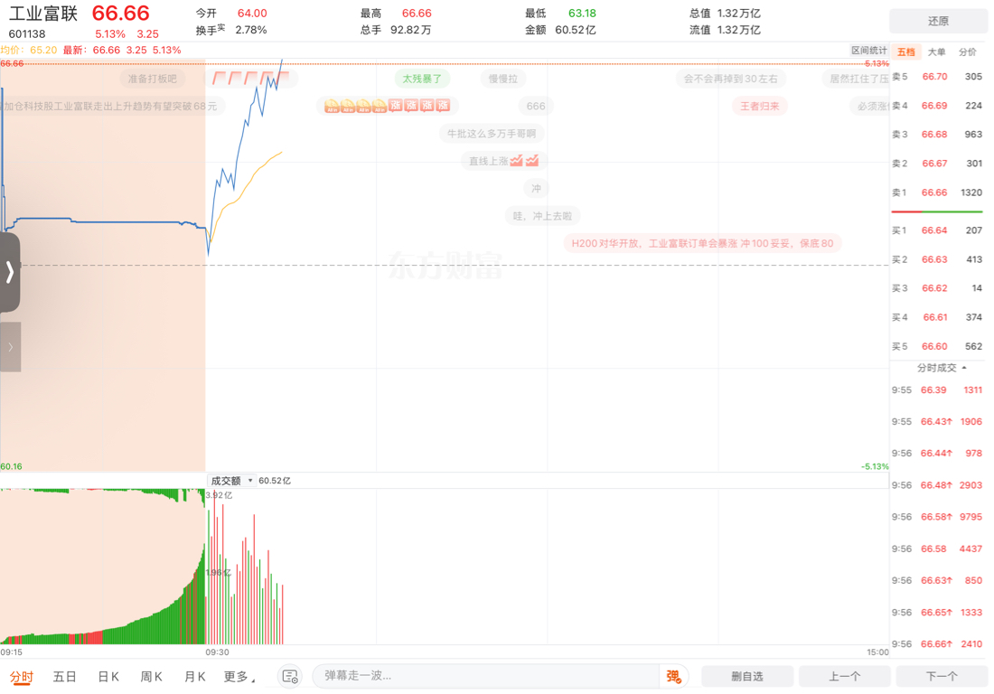Select the 买1 66.64 order row
The height and width of the screenshot is (694, 994).
point(937,230)
